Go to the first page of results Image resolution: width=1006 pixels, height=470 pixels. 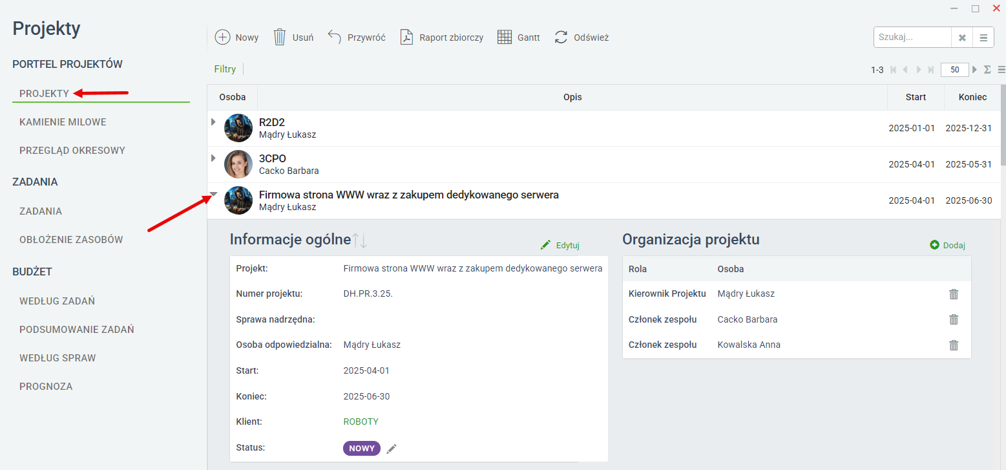coord(894,70)
